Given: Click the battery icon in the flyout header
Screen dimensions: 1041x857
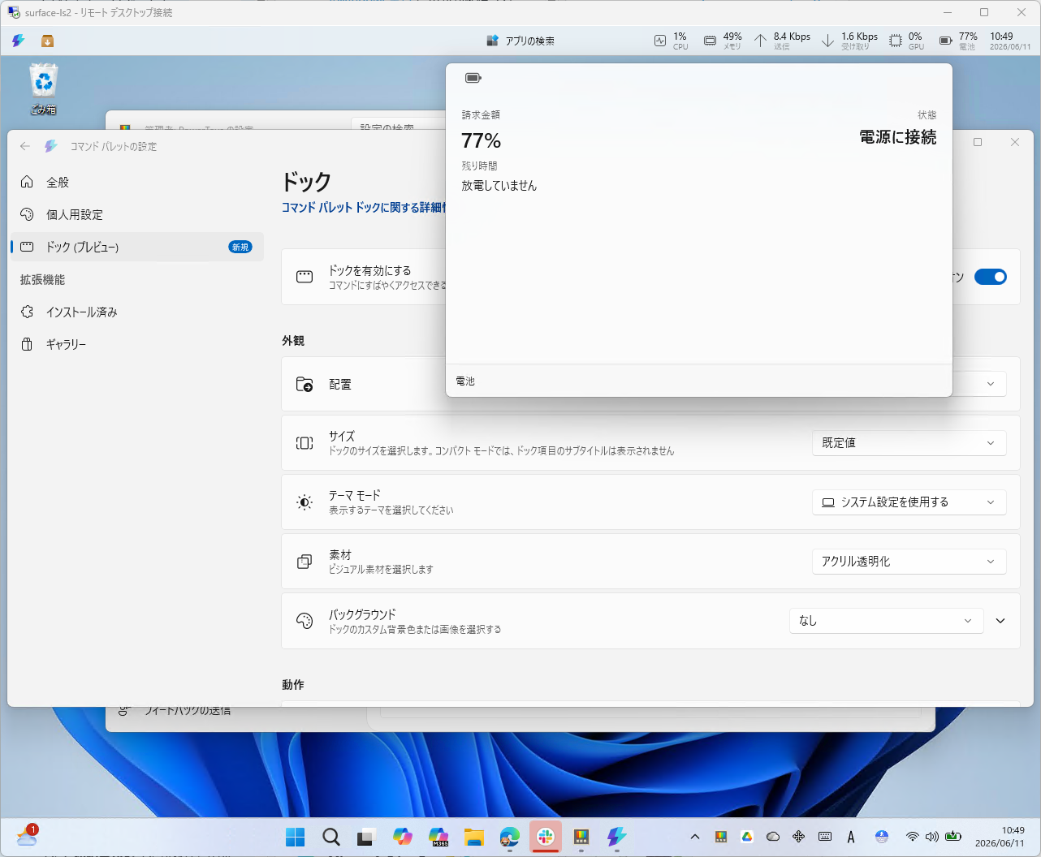Looking at the screenshot, I should click(473, 78).
